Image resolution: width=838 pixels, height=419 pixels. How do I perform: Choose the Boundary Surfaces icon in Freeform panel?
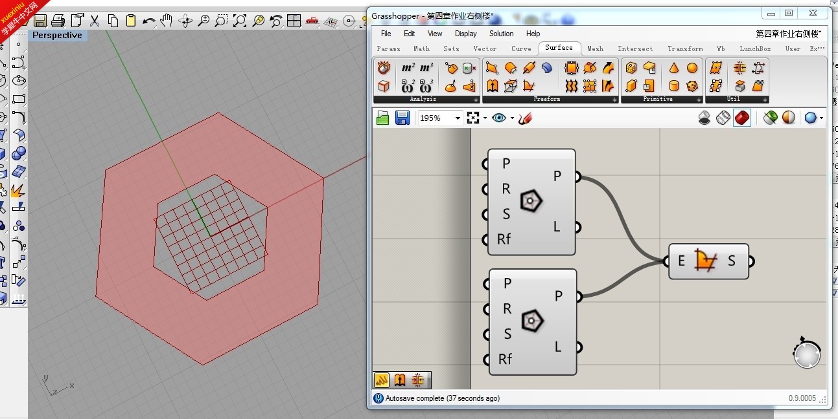coord(529,85)
